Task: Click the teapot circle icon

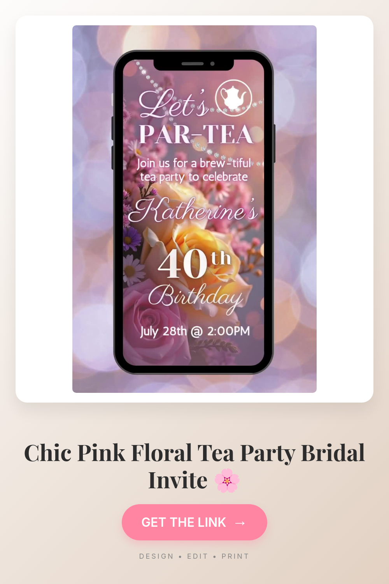Action: coord(233,98)
